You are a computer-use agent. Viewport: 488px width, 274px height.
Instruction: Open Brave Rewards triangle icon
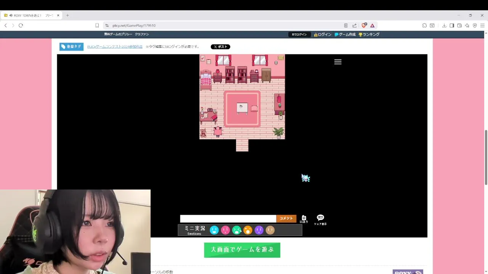[372, 25]
